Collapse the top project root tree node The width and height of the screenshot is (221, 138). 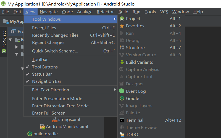tap(10, 40)
